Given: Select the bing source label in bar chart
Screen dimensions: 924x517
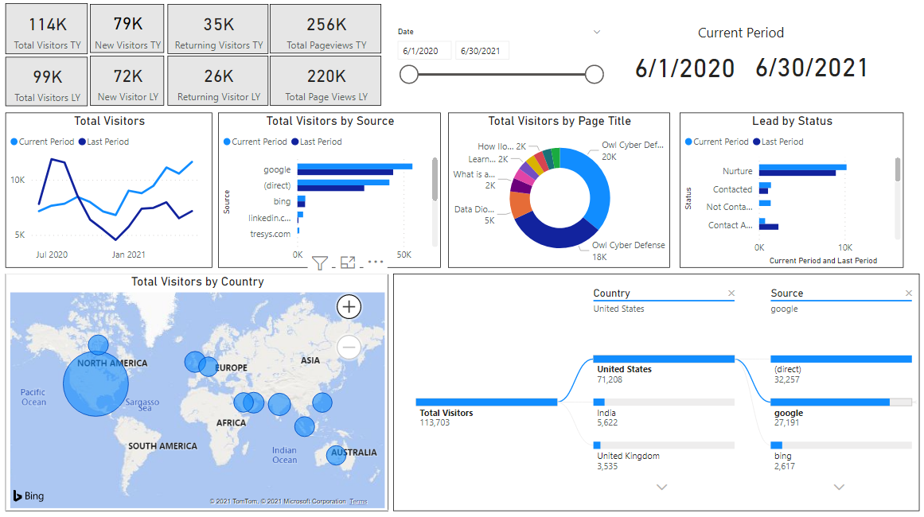Looking at the screenshot, I should [x=283, y=201].
